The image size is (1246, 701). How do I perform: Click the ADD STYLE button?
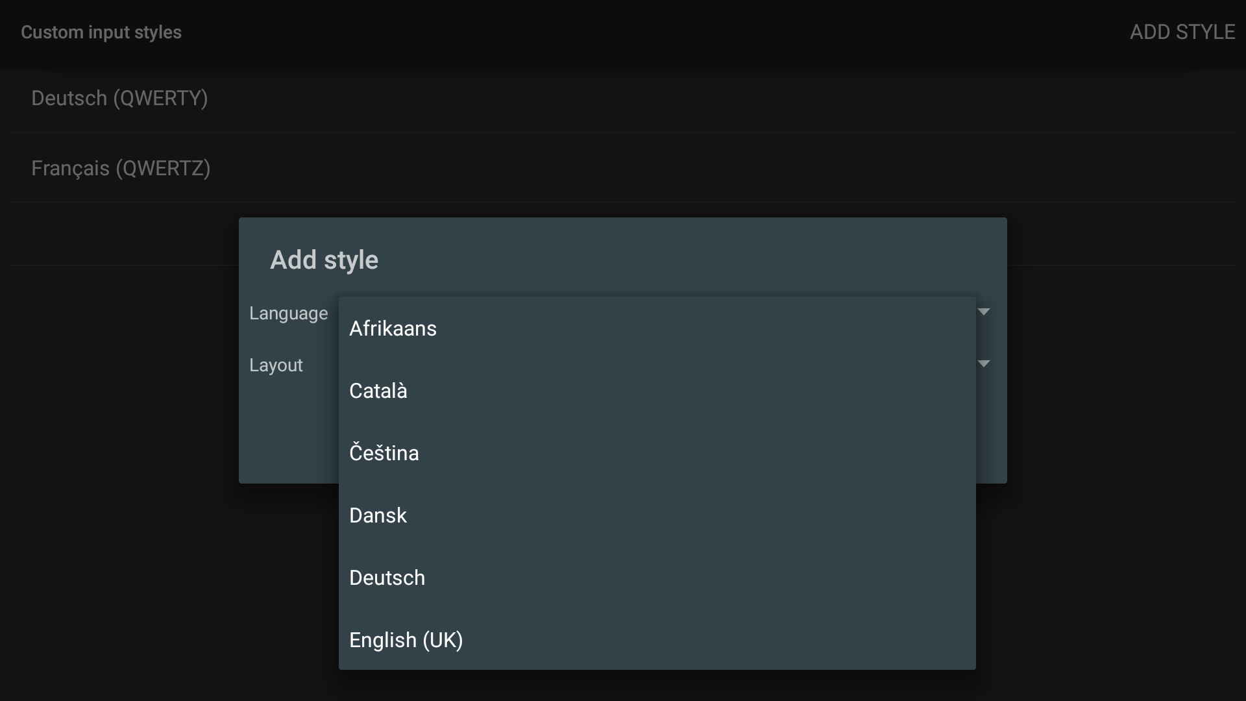[1182, 32]
